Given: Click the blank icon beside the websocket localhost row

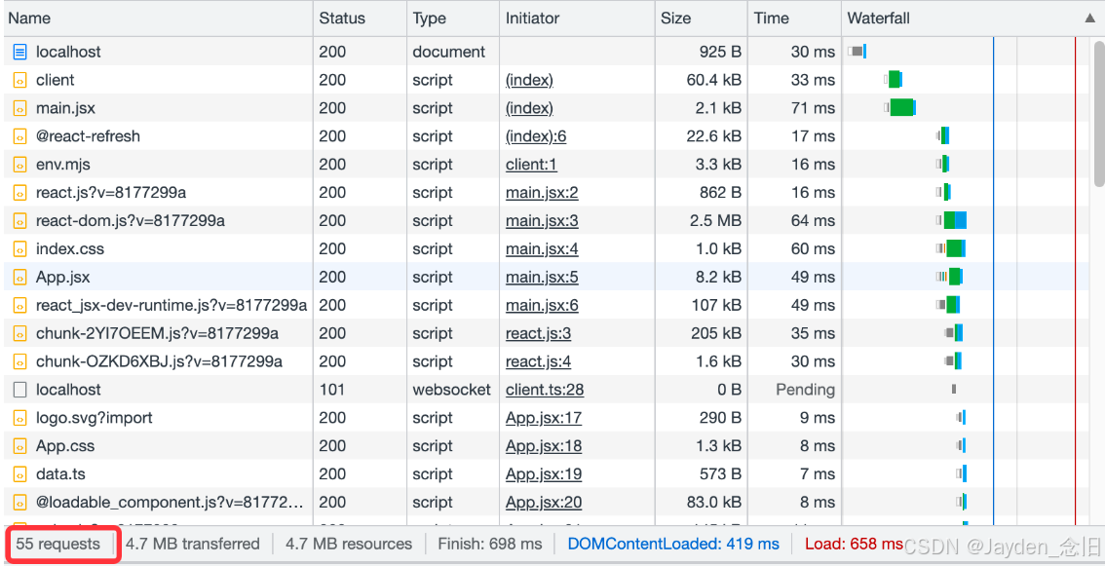Looking at the screenshot, I should pyautogui.click(x=20, y=390).
